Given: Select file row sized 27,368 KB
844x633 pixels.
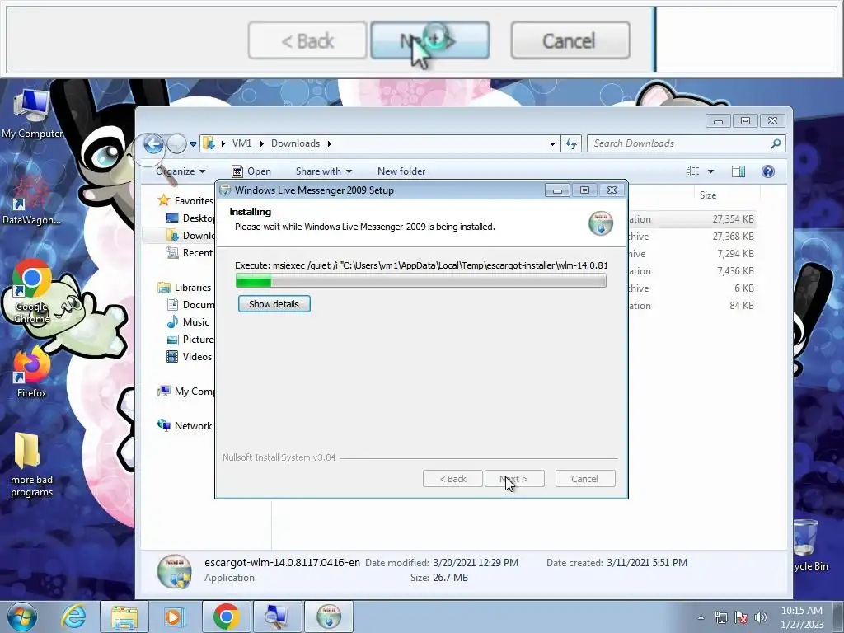Looking at the screenshot, I should point(692,237).
